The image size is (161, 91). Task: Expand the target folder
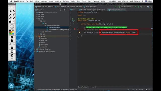(x=37, y=36)
